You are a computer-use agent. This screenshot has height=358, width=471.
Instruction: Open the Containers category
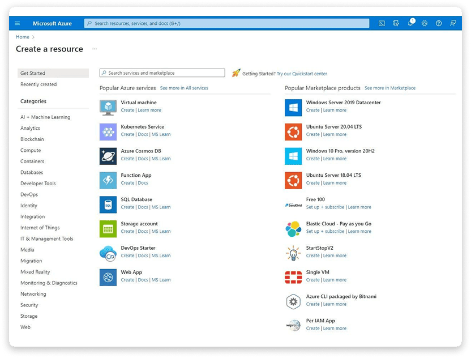click(32, 161)
